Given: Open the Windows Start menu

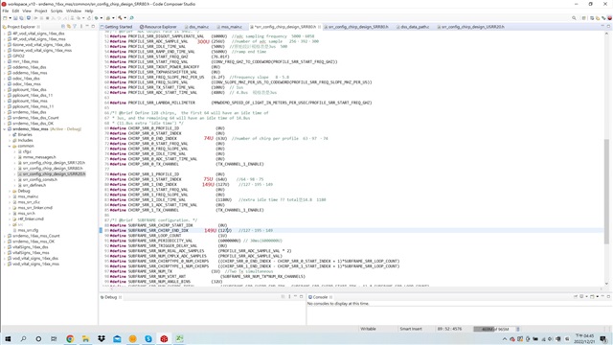Looking at the screenshot, I should (8, 338).
